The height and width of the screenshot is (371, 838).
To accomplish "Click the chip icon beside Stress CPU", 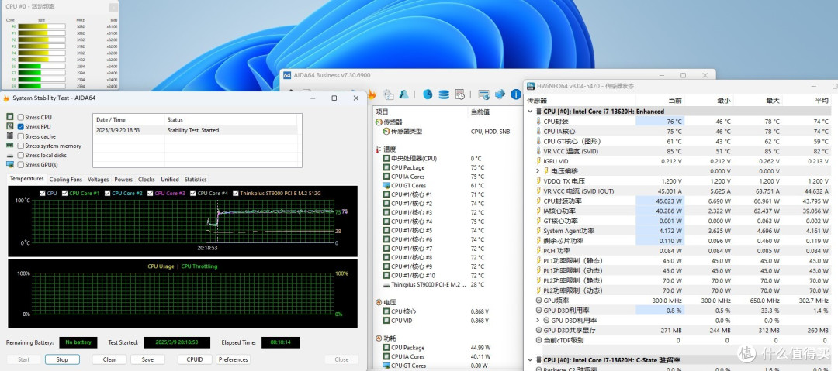I will click(x=9, y=117).
